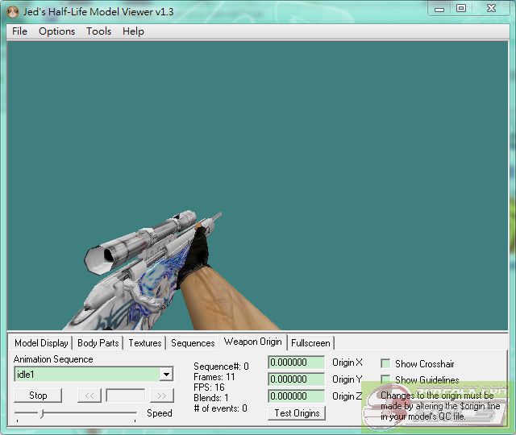Open the Options menu
Screen dimensions: 516x435
point(56,31)
